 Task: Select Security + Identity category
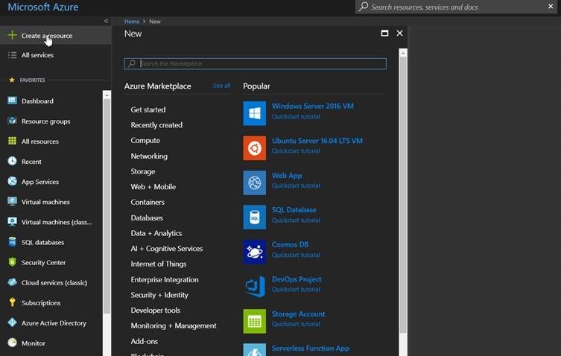click(159, 295)
